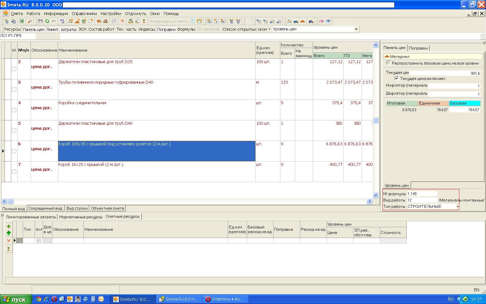Toggle 'Текущая цена включает' checkbox
The width and height of the screenshot is (486, 304).
tap(397, 78)
